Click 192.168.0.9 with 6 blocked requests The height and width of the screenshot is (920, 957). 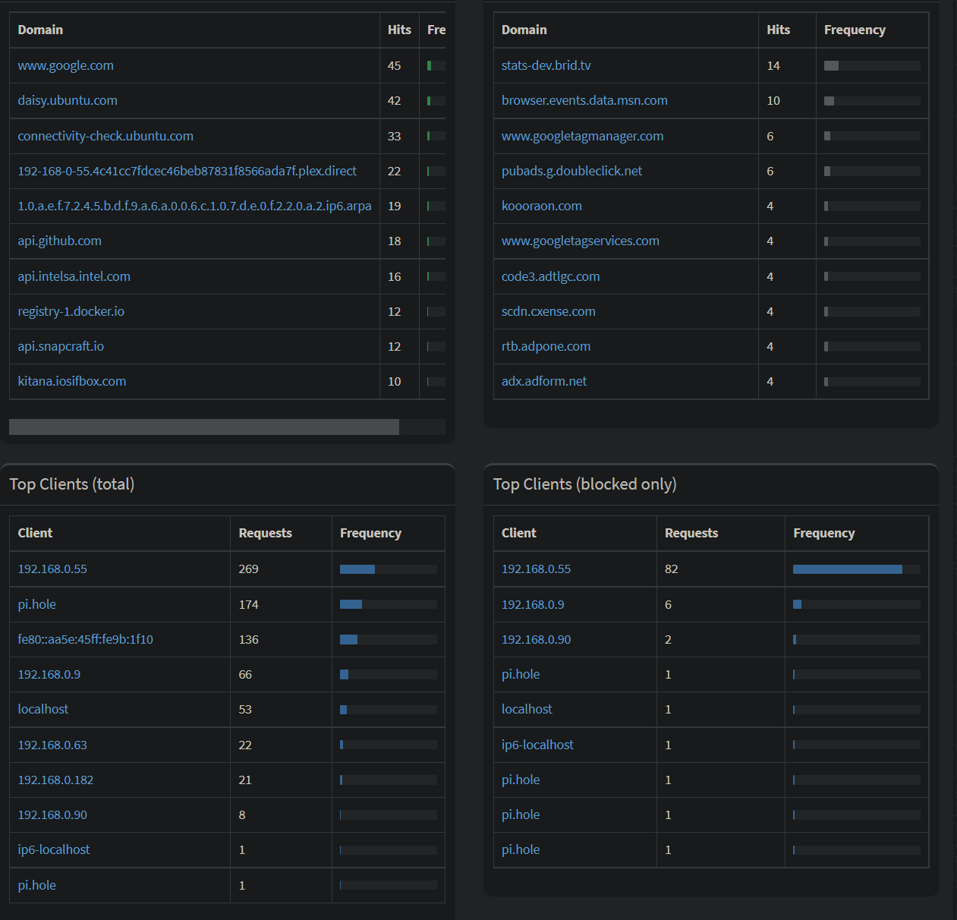click(533, 604)
